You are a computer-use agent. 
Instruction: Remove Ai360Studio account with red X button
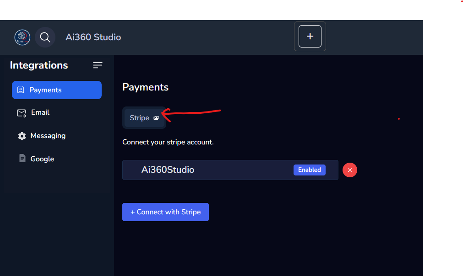pyautogui.click(x=350, y=170)
